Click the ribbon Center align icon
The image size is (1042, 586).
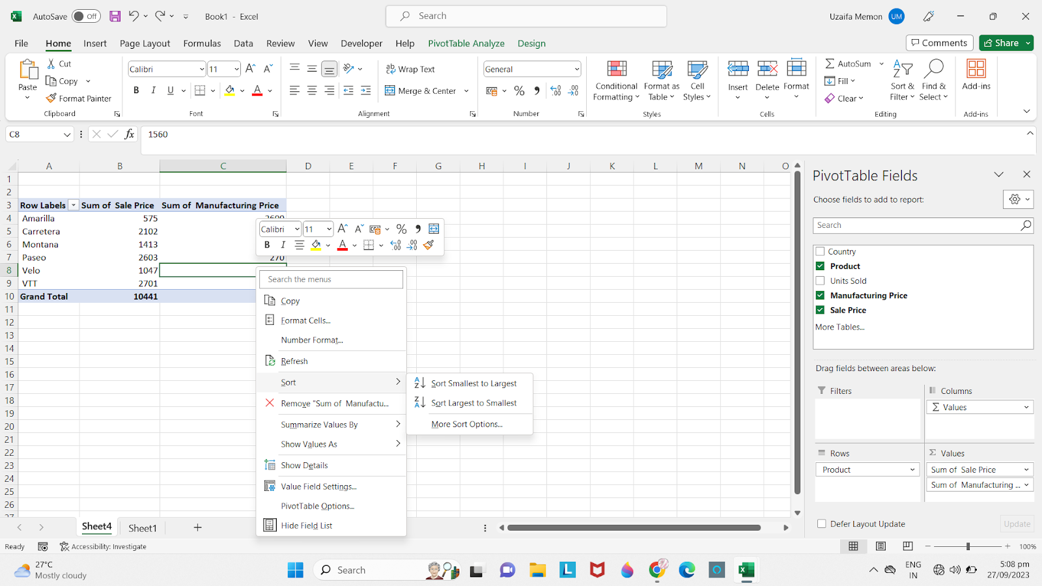pos(312,91)
